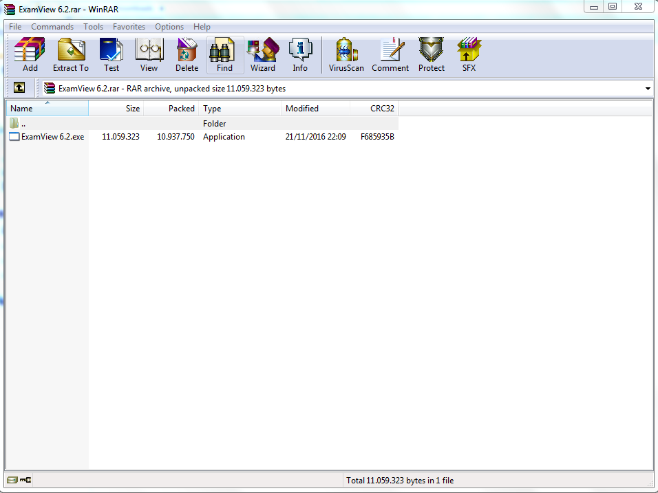
Task: Click the Delete toolbar icon
Action: click(x=187, y=55)
